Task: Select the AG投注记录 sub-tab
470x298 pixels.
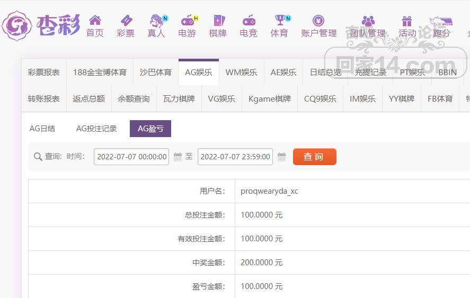Action: click(x=96, y=129)
